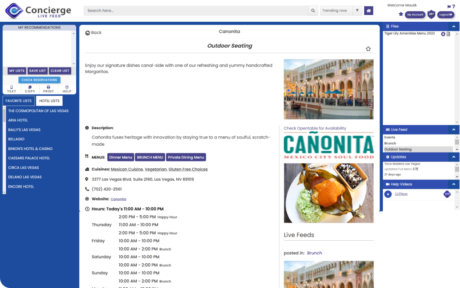This screenshot has width=460, height=288.
Task: Click the Concierge Live Feed logo
Action: [x=38, y=11]
